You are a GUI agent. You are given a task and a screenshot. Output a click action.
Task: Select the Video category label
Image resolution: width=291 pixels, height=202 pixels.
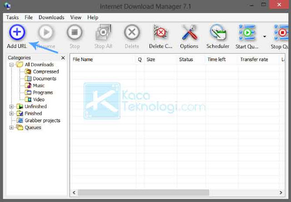(39, 99)
